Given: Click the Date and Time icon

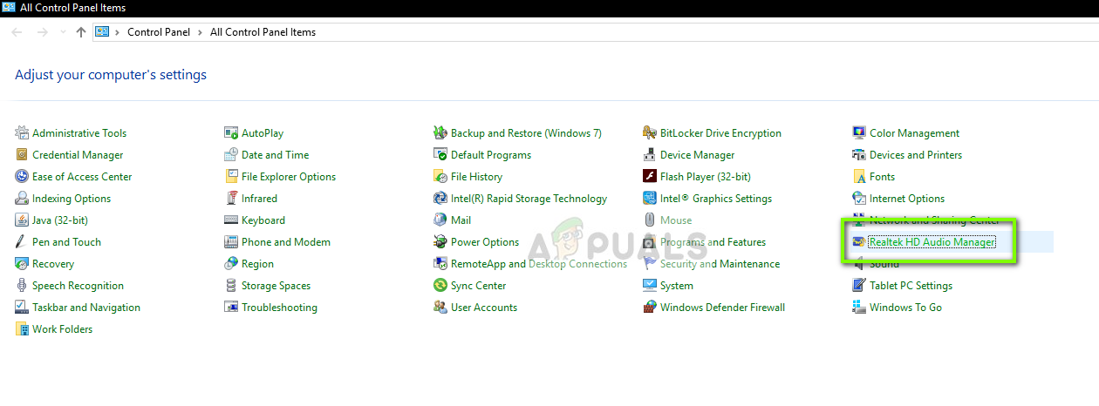Looking at the screenshot, I should pos(231,154).
